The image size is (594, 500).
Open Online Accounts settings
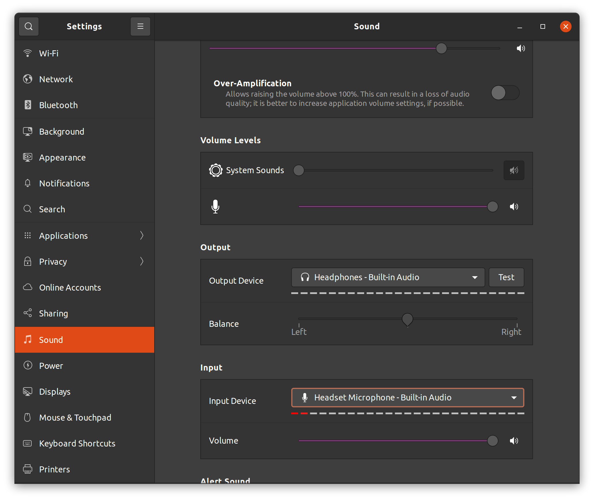(x=70, y=287)
